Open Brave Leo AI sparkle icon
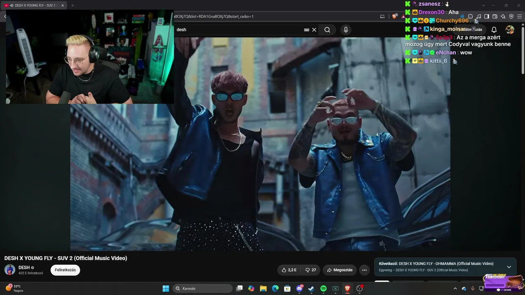 click(x=503, y=16)
